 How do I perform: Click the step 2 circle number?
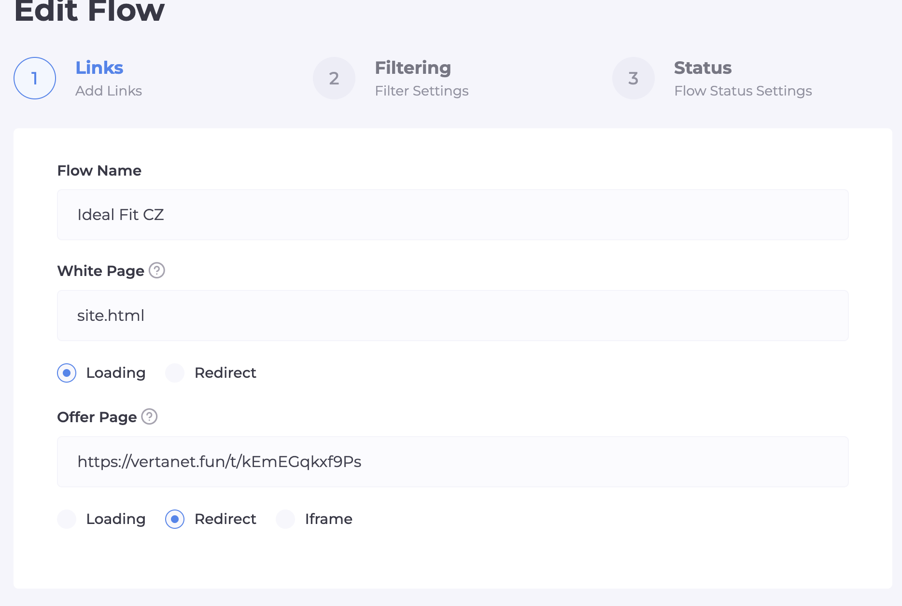coord(334,78)
